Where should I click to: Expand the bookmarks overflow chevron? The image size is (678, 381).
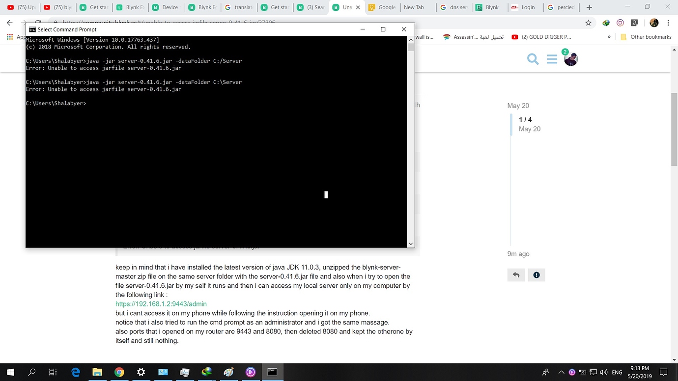click(609, 37)
